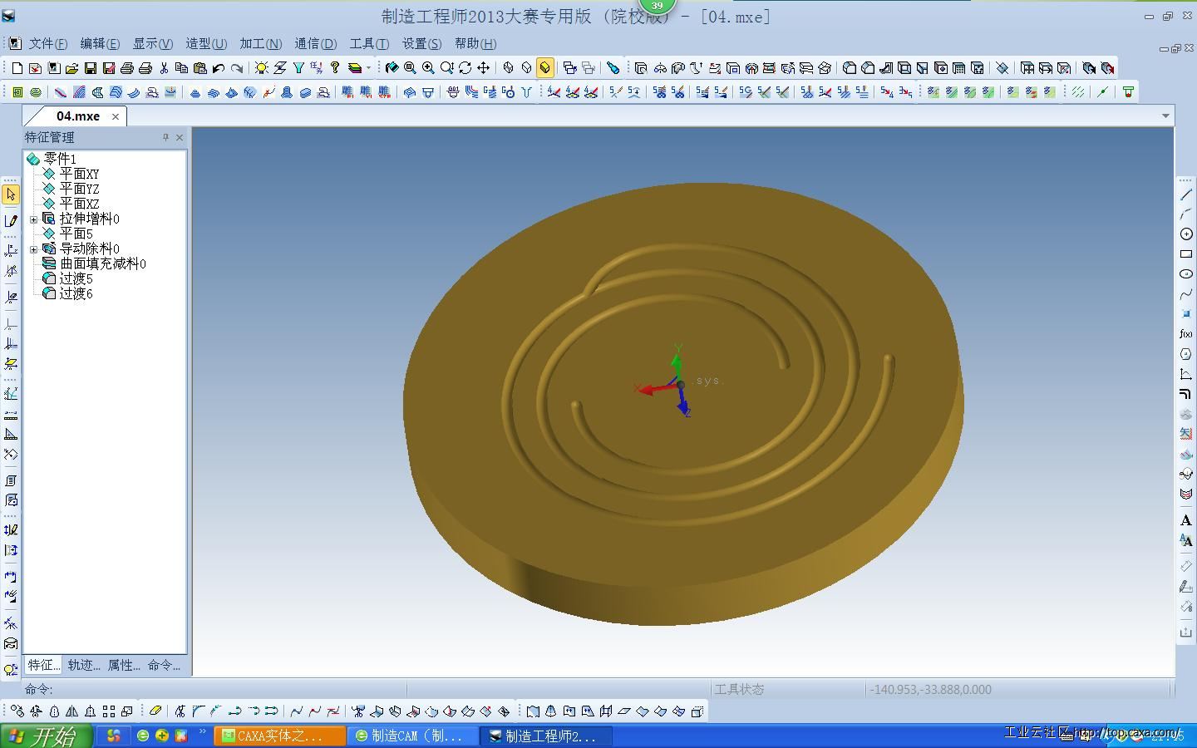Open the document tab list dropdown arrow
Screen dimensions: 1197x748
point(1165,116)
